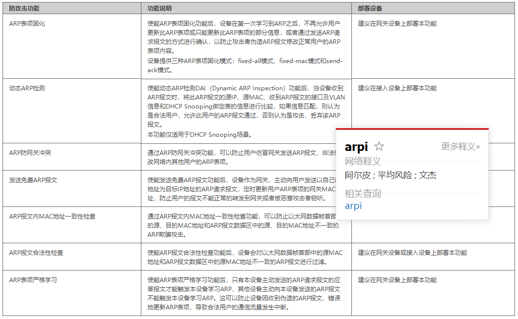Viewport: 518px width, 319px height.
Task: Select the 动态ARP检测 cell
Action: (27, 88)
